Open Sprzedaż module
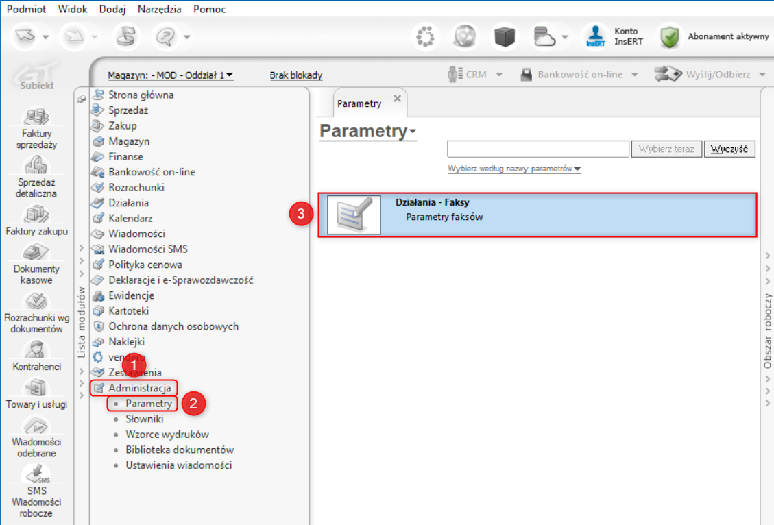This screenshot has height=525, width=774. click(128, 110)
